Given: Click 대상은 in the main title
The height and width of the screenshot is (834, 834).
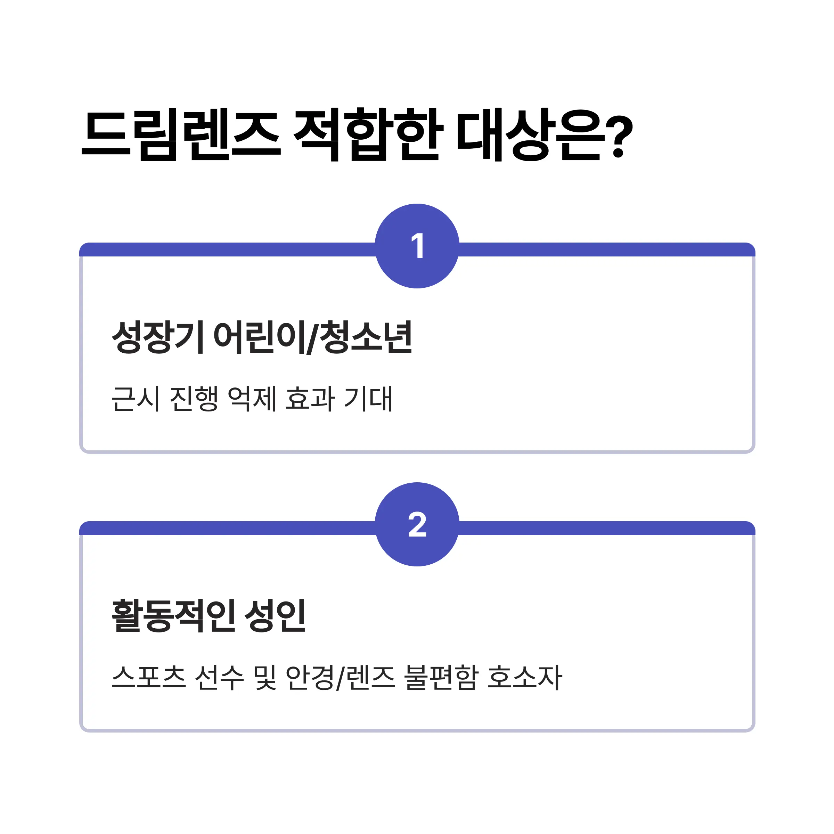Looking at the screenshot, I should (529, 135).
